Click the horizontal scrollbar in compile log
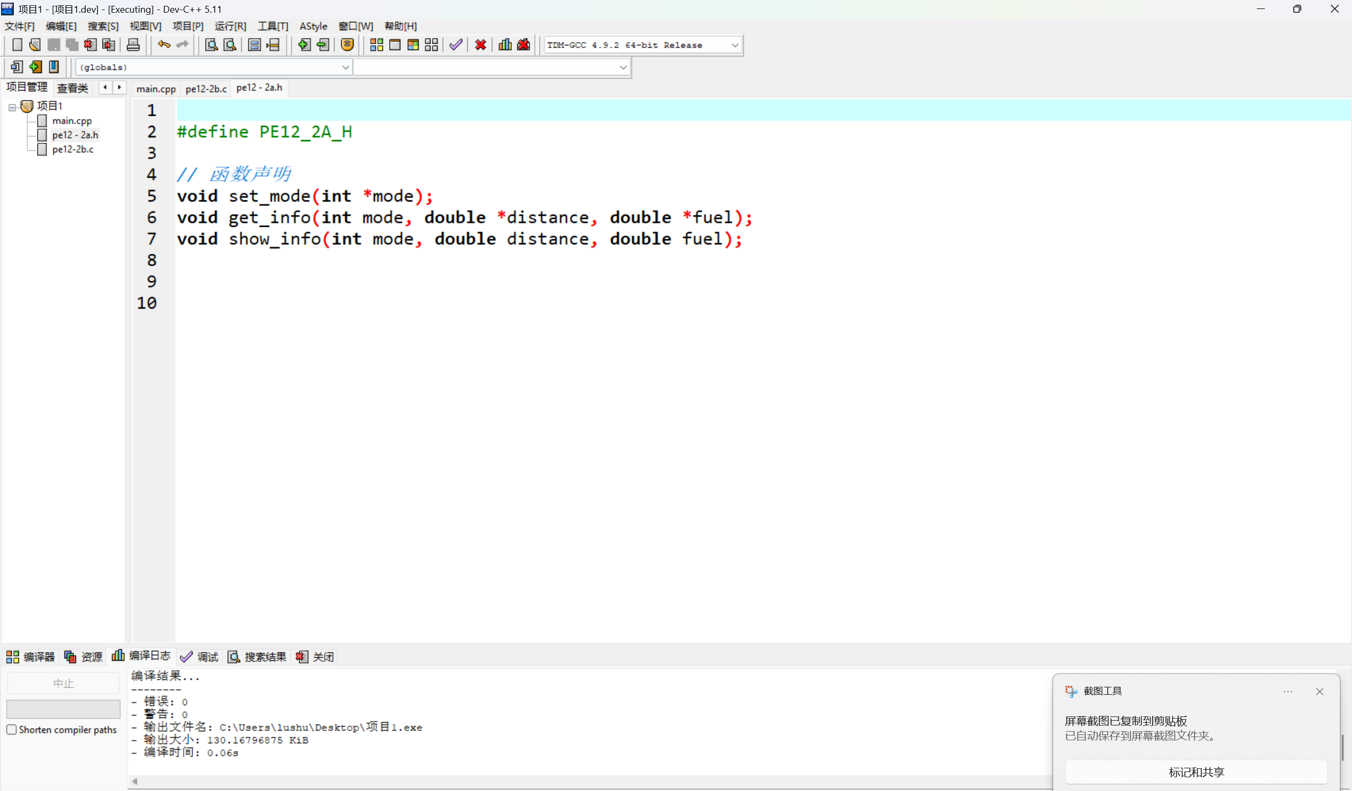The width and height of the screenshot is (1352, 791). click(537, 781)
